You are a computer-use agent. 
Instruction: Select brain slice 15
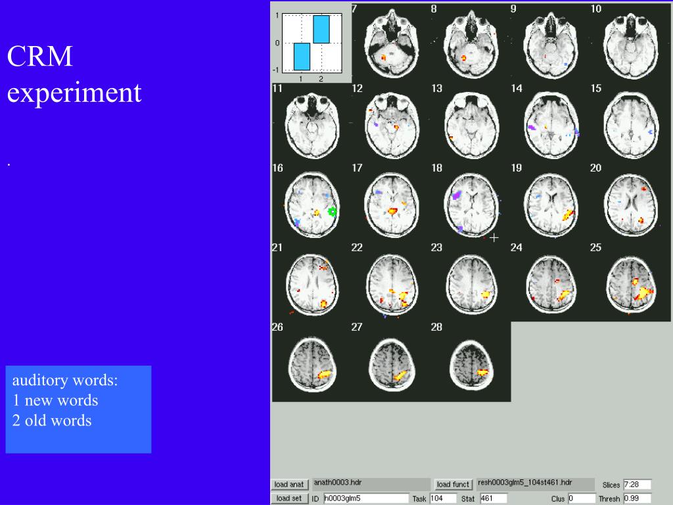pos(630,126)
